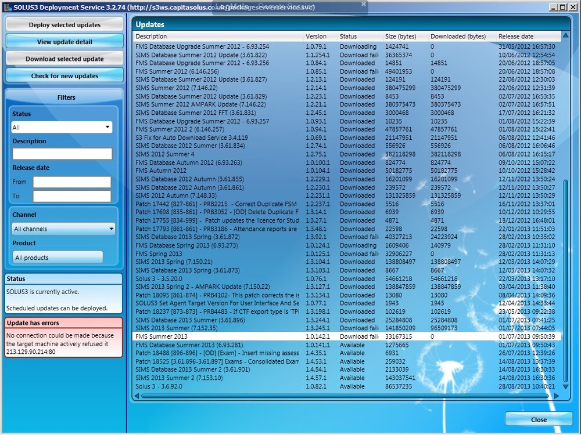Select row FMS Database Upgrade Summer 2012 - 6.93.254
The height and width of the screenshot is (435, 581).
[347, 46]
